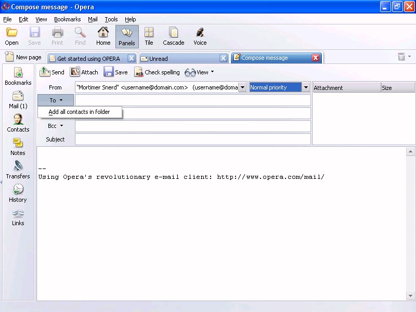Close the Unread tab

[224, 58]
